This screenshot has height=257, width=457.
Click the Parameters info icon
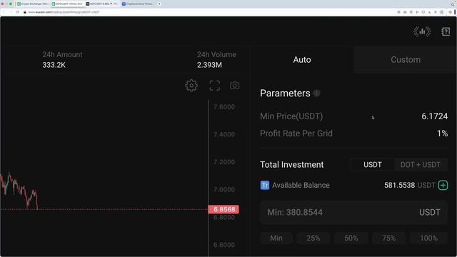(x=317, y=94)
